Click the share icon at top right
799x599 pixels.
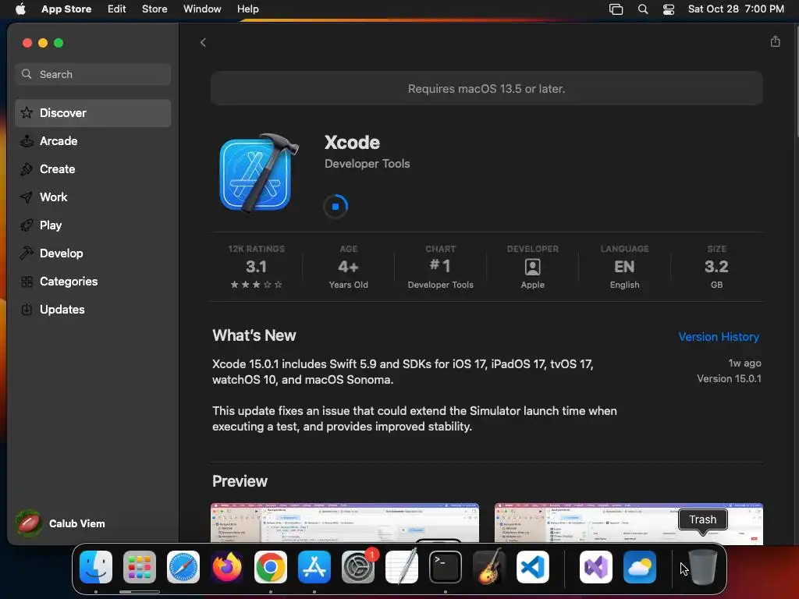coord(775,42)
